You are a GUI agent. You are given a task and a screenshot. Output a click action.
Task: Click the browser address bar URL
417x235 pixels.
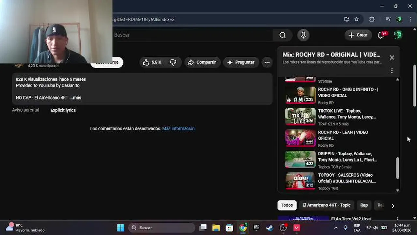click(x=144, y=19)
